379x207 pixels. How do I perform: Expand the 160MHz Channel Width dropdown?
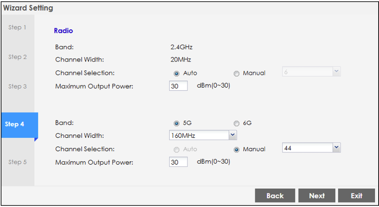(203, 135)
